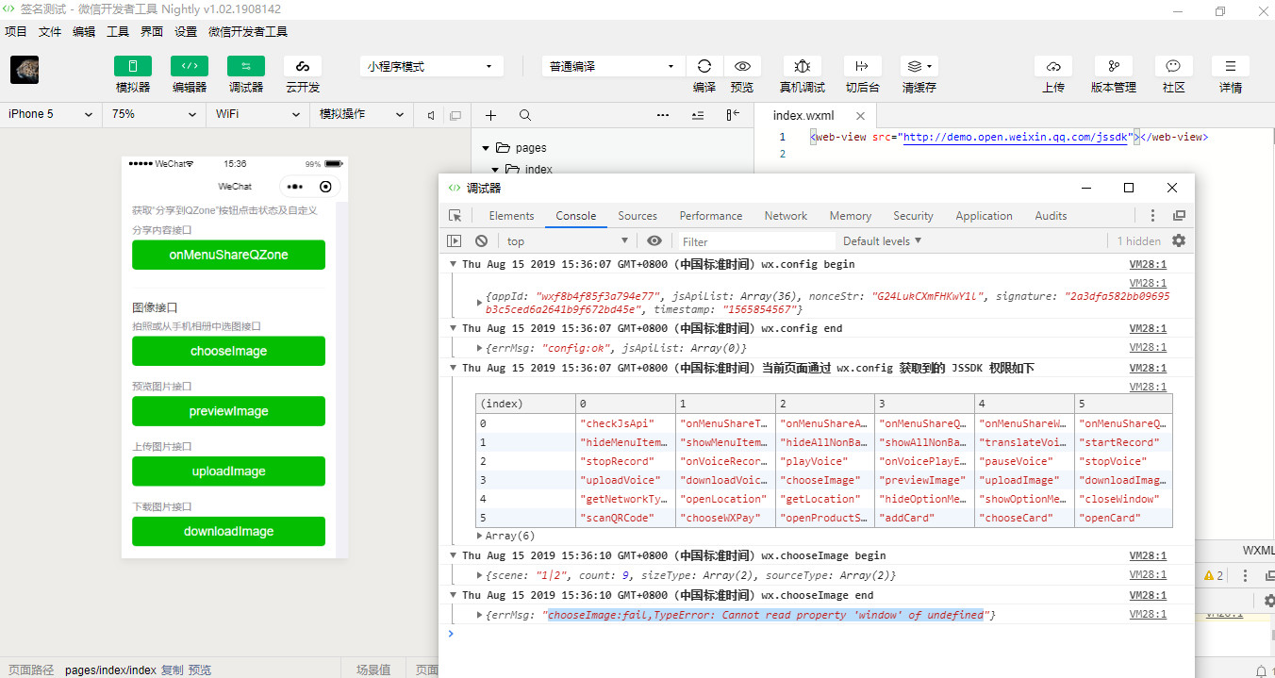Viewport: 1275px width, 678px height.
Task: Close the index.wxml editor tab
Action: (x=859, y=115)
